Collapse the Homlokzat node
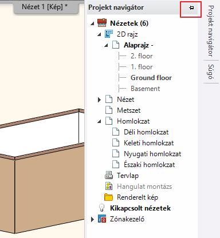220x238 pixels. pos(99,121)
